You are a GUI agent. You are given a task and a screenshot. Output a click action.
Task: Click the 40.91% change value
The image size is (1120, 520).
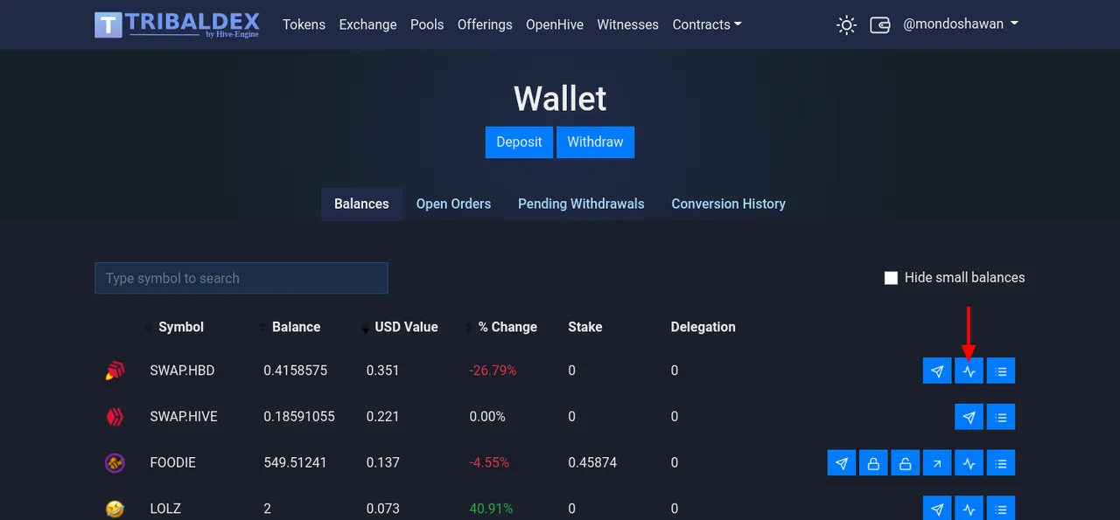491,509
